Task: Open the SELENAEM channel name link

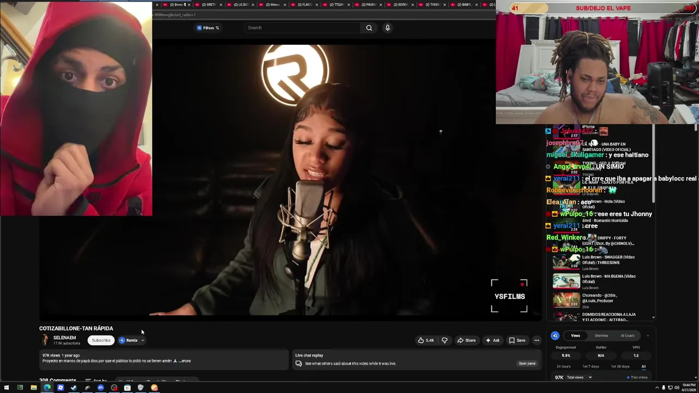Action: [64, 338]
